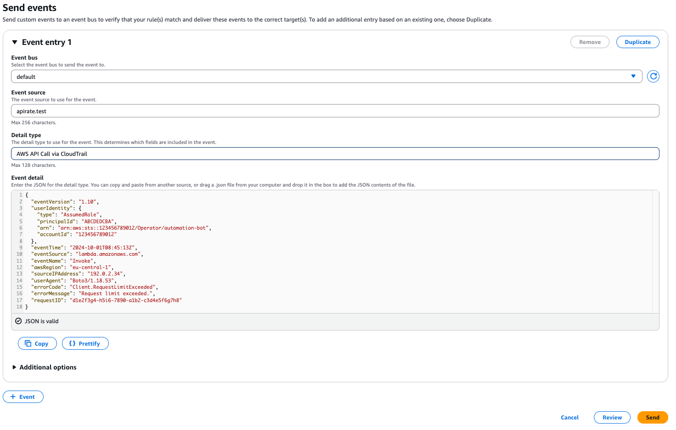The width and height of the screenshot is (676, 430).
Task: Open the Event bus dropdown
Action: click(326, 77)
